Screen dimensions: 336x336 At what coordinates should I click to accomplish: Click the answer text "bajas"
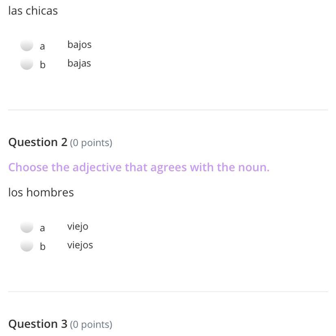[79, 63]
